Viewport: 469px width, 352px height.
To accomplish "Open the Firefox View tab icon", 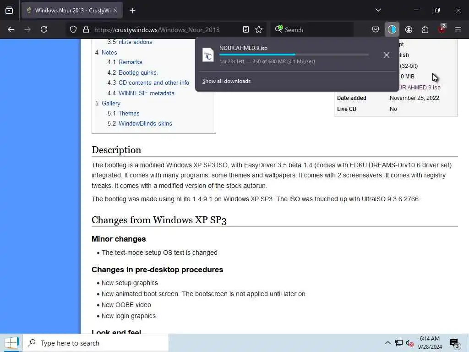I will 9,10.
